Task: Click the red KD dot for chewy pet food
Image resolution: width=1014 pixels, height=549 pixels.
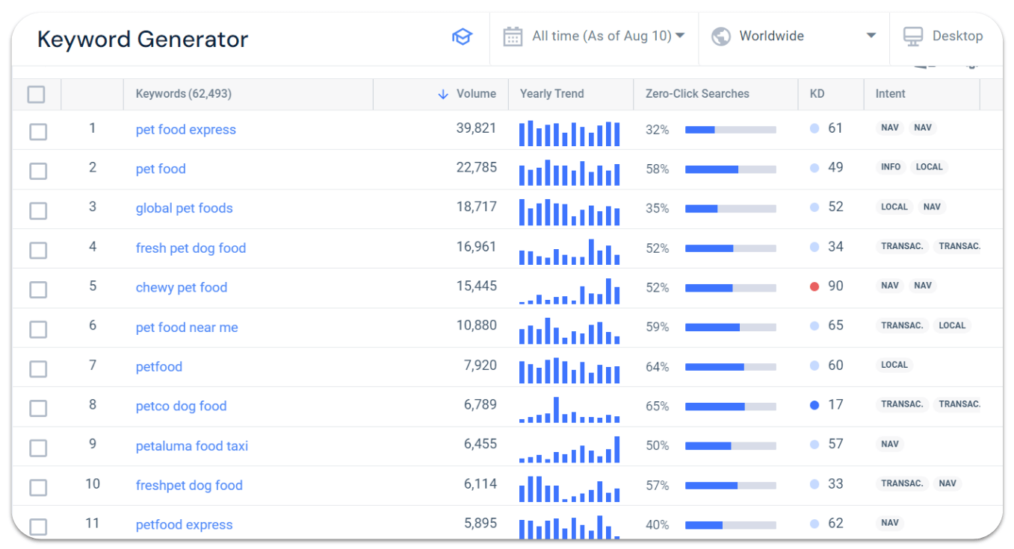Action: pyautogui.click(x=815, y=286)
